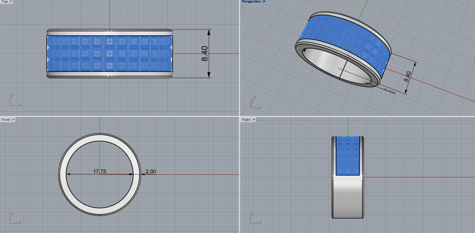The image size is (475, 233).
Task: Click the XY axis icon in Top viewport
Action: 14,101
